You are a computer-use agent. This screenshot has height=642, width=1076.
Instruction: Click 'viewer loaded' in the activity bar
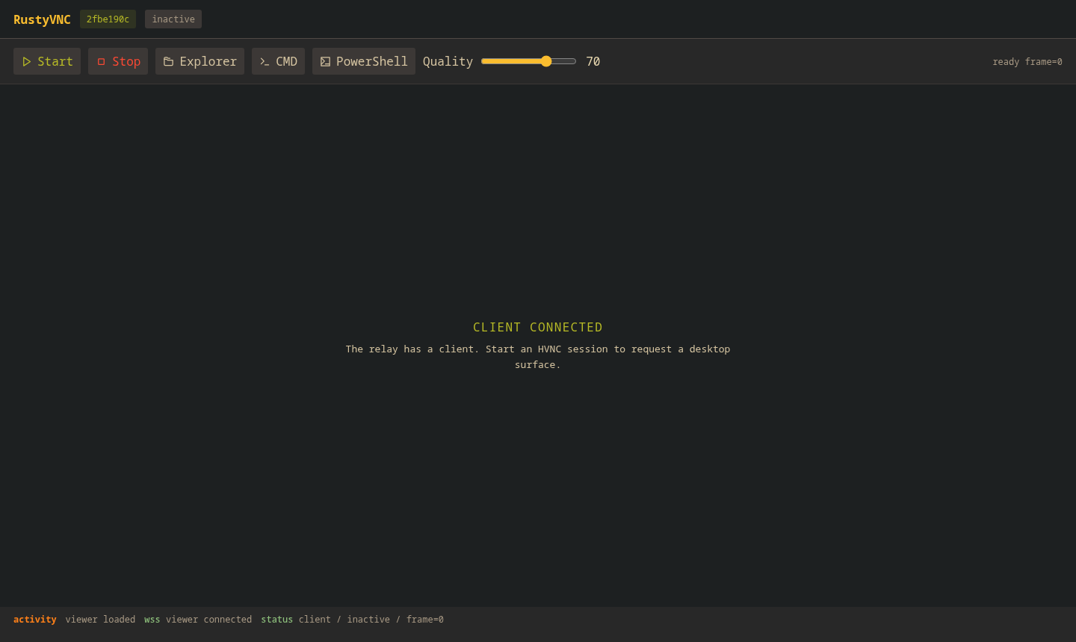[100, 620]
